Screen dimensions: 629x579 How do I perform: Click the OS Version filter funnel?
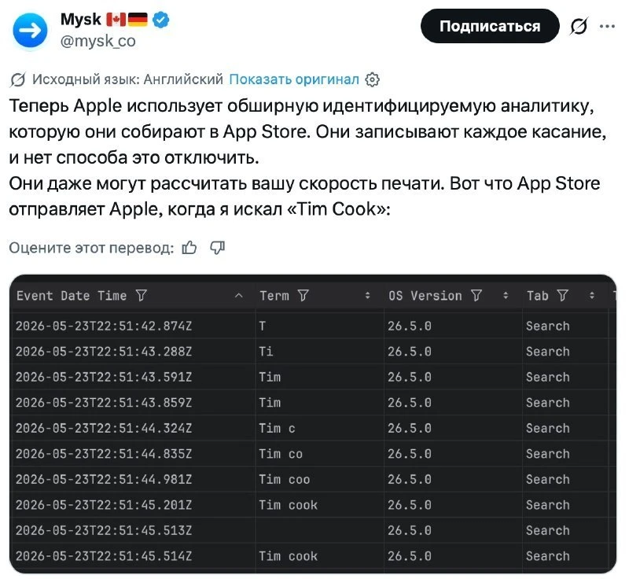tap(476, 296)
